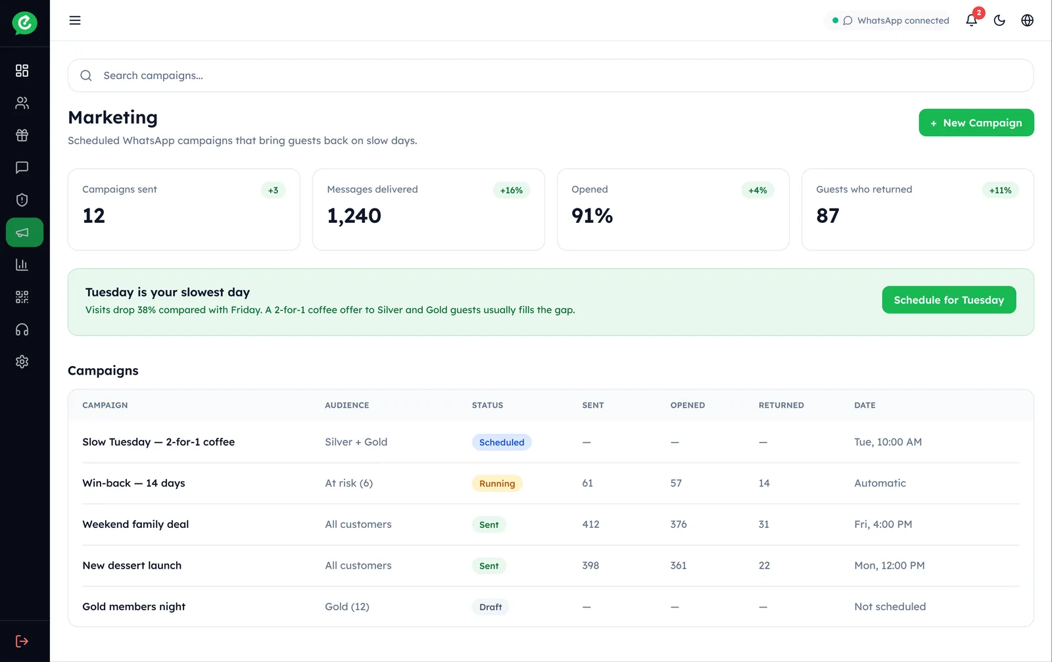Open the messages chat icon in sidebar
Screen dimensions: 1052x662
tap(22, 167)
